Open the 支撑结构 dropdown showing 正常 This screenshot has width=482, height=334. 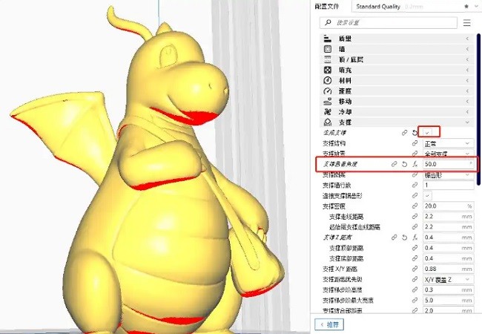[x=448, y=144]
